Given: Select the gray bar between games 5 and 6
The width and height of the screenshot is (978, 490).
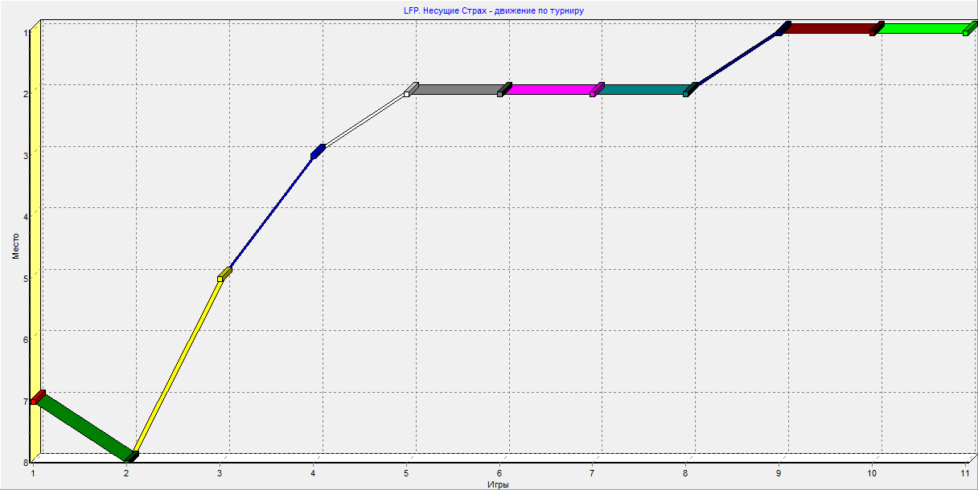Looking at the screenshot, I should (456, 89).
